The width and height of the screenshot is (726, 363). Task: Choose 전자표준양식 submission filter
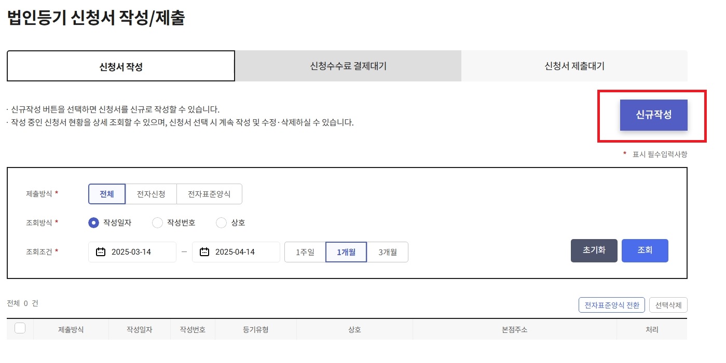coord(210,193)
